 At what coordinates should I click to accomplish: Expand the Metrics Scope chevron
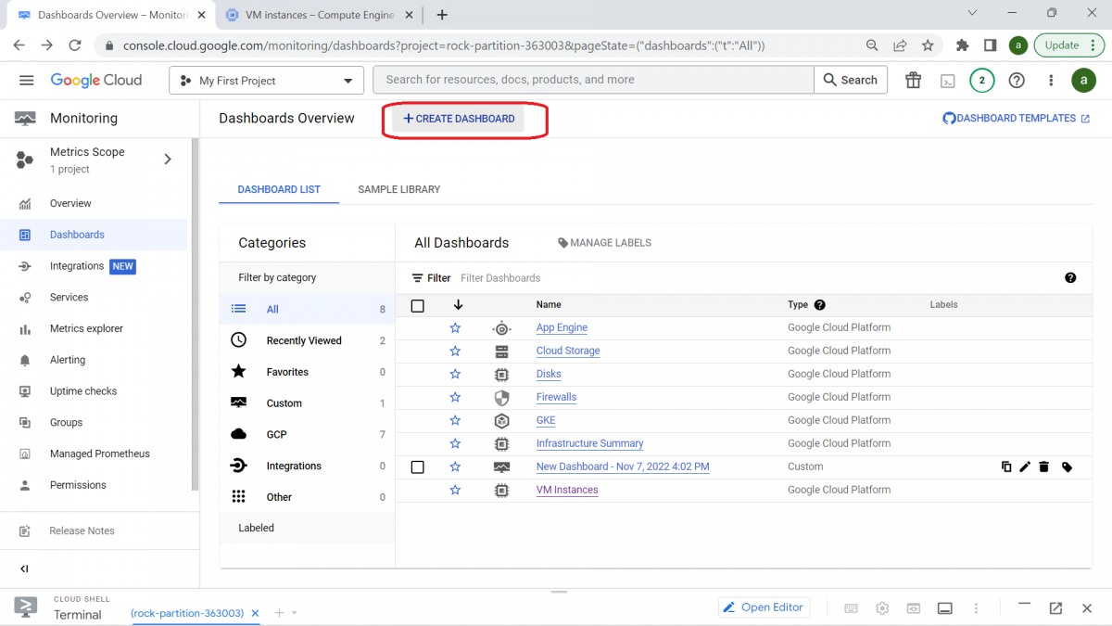[x=168, y=159]
